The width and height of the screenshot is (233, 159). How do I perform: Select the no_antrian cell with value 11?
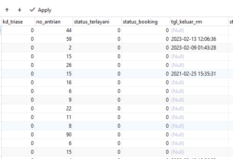click(x=54, y=117)
